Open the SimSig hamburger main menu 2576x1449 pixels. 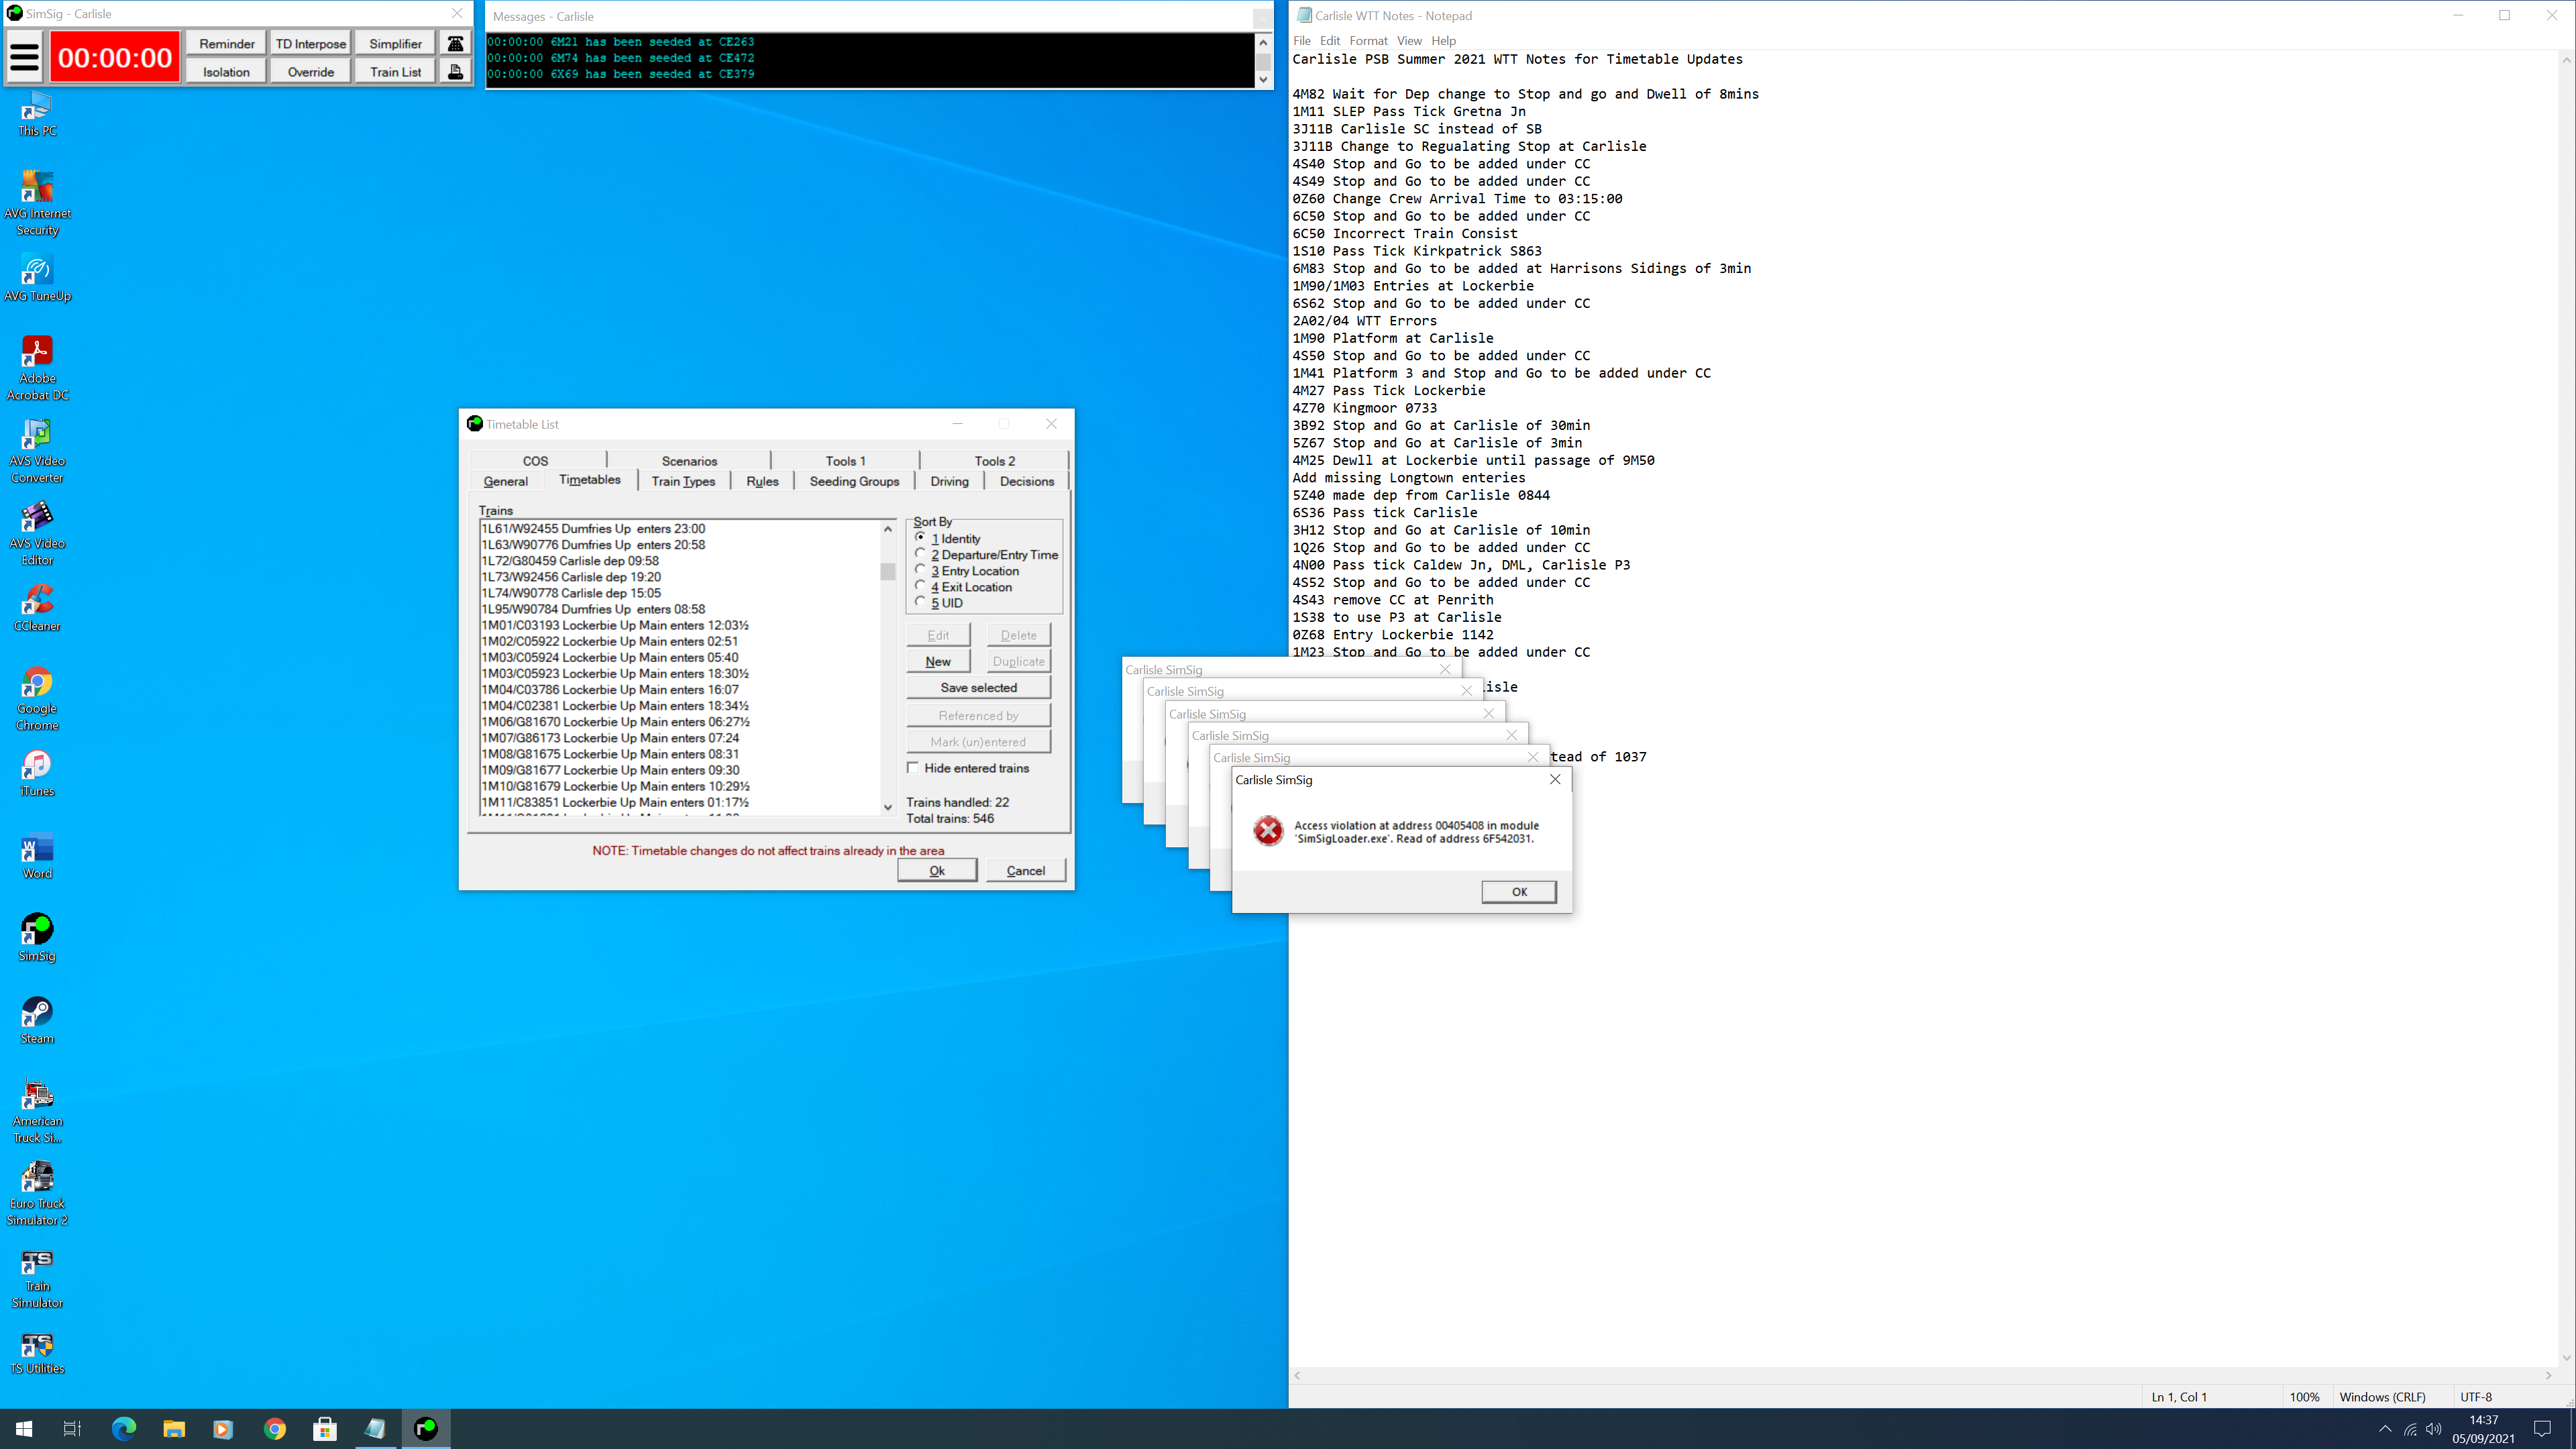point(25,57)
